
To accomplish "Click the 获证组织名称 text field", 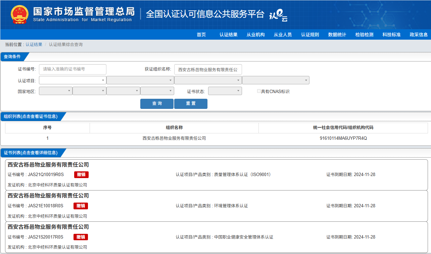I will point(208,70).
